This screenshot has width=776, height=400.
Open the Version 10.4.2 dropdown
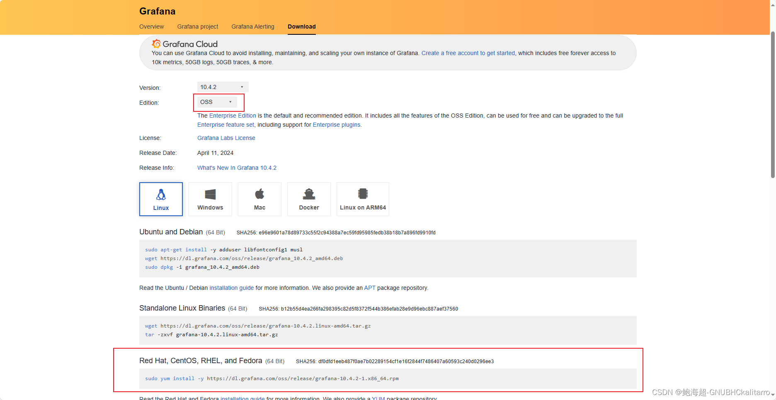[x=223, y=87]
